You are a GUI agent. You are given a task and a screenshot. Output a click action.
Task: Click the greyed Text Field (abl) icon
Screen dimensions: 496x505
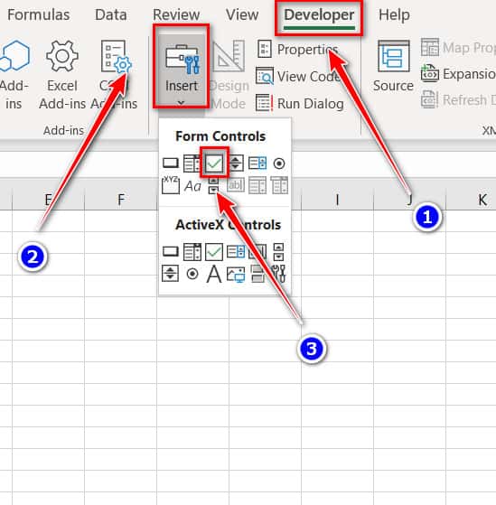[x=236, y=185]
